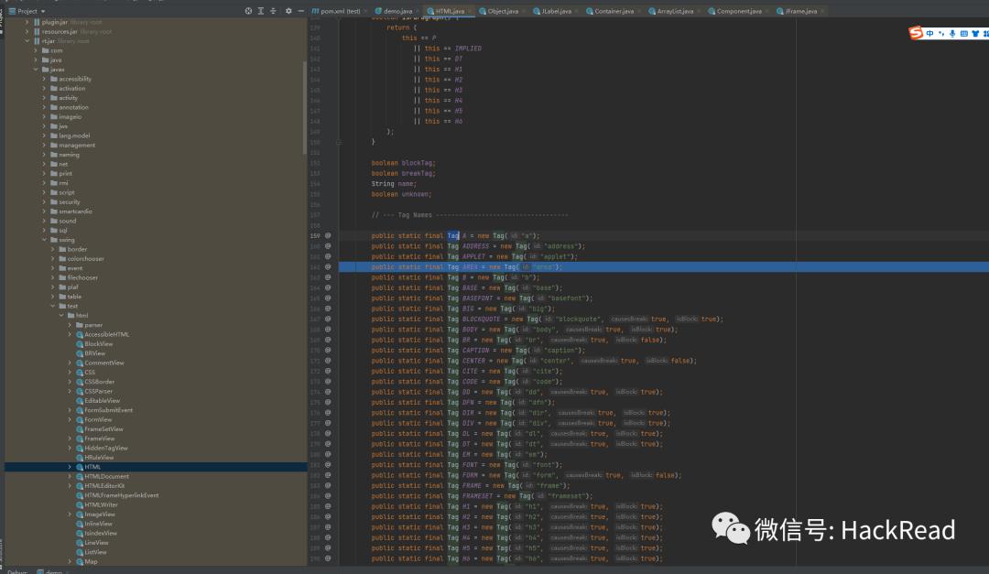
Task: Switch to JFrame.java tab
Action: (x=800, y=11)
